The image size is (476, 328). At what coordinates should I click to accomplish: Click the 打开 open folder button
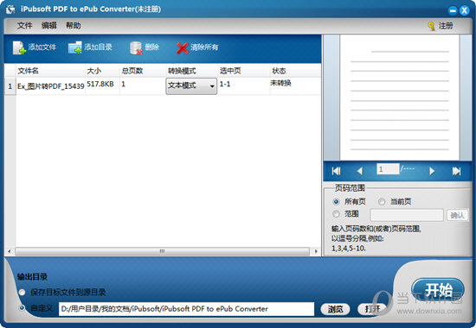372,309
